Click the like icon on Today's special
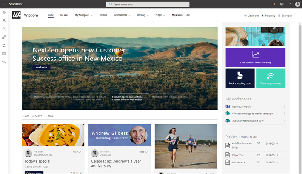The width and height of the screenshot is (302, 174). pos(71,173)
